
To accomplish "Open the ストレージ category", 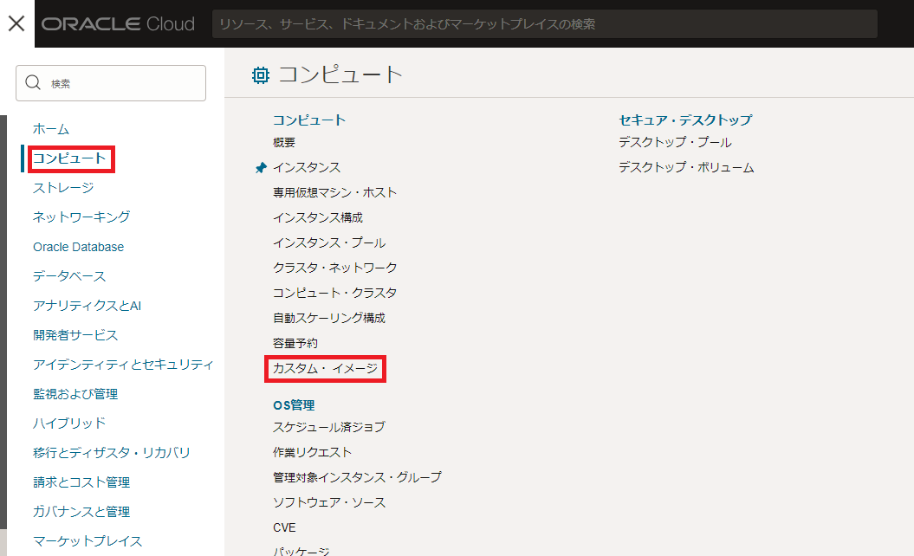I will (x=63, y=188).
